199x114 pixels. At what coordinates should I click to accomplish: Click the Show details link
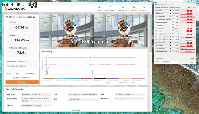[76, 110]
